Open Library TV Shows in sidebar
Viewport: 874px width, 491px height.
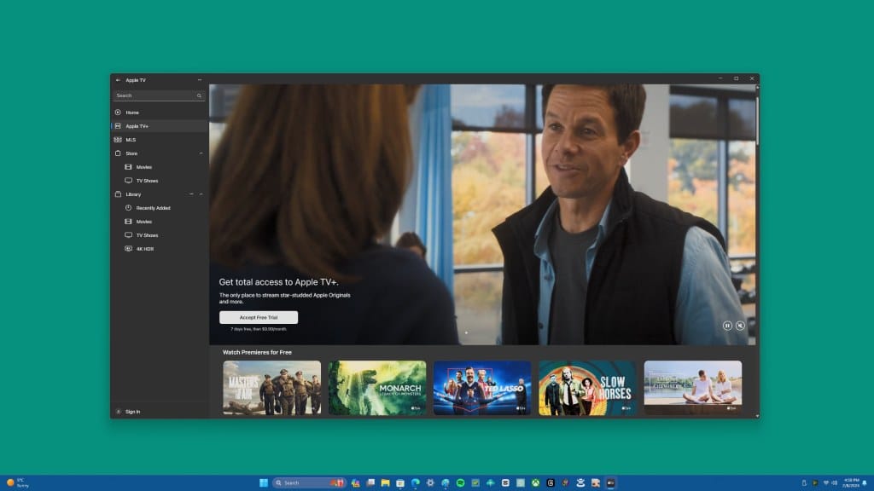[x=147, y=235]
